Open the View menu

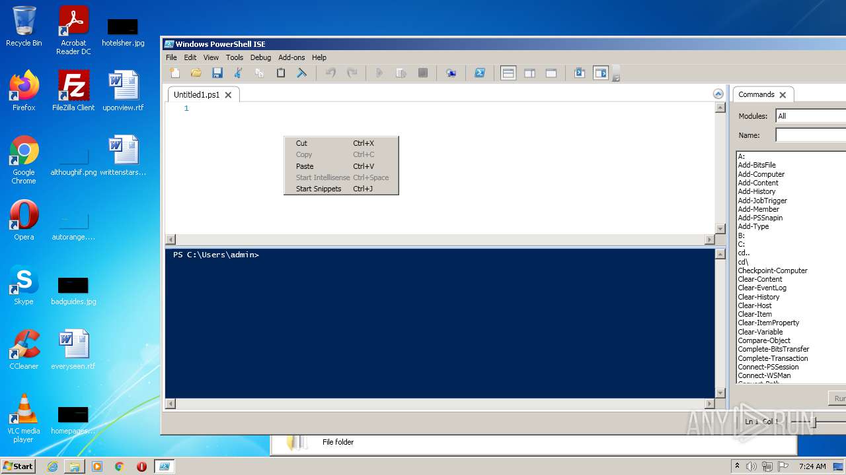[x=211, y=57]
